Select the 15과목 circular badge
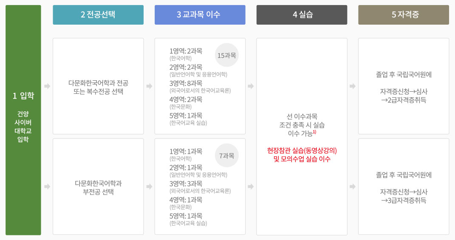 [226, 55]
